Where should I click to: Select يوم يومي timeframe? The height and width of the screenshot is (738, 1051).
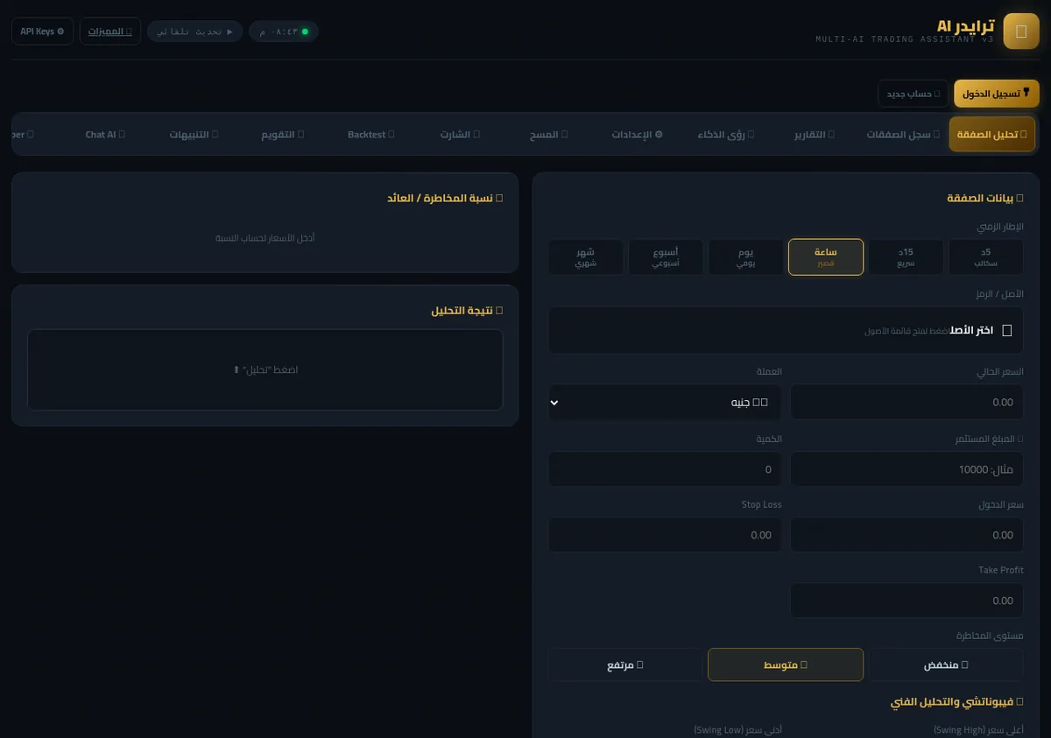[746, 257]
